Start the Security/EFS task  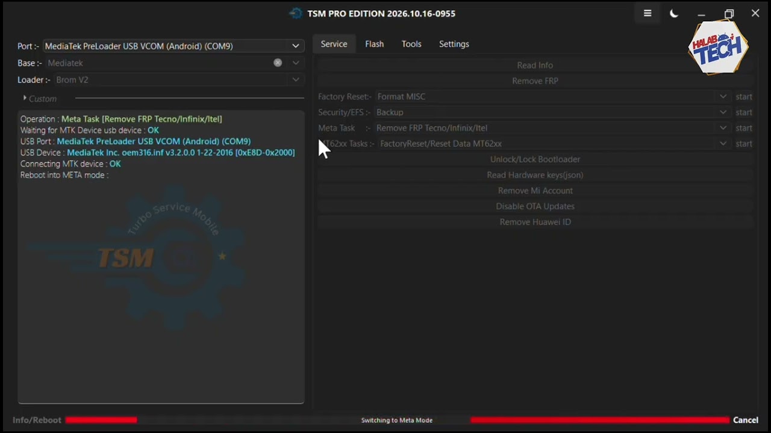click(744, 112)
